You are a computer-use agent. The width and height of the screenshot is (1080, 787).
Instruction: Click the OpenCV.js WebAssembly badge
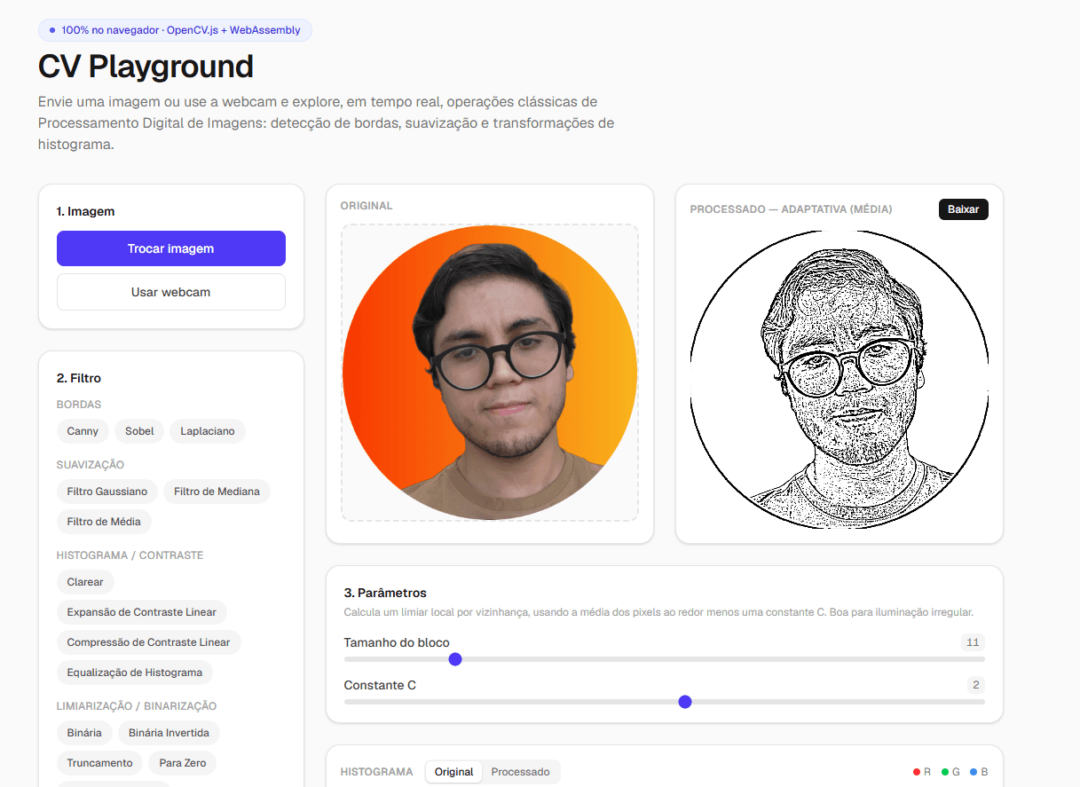point(175,30)
